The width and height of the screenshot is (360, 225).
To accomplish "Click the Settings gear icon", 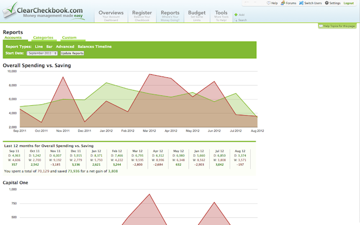I will pos(327,3).
